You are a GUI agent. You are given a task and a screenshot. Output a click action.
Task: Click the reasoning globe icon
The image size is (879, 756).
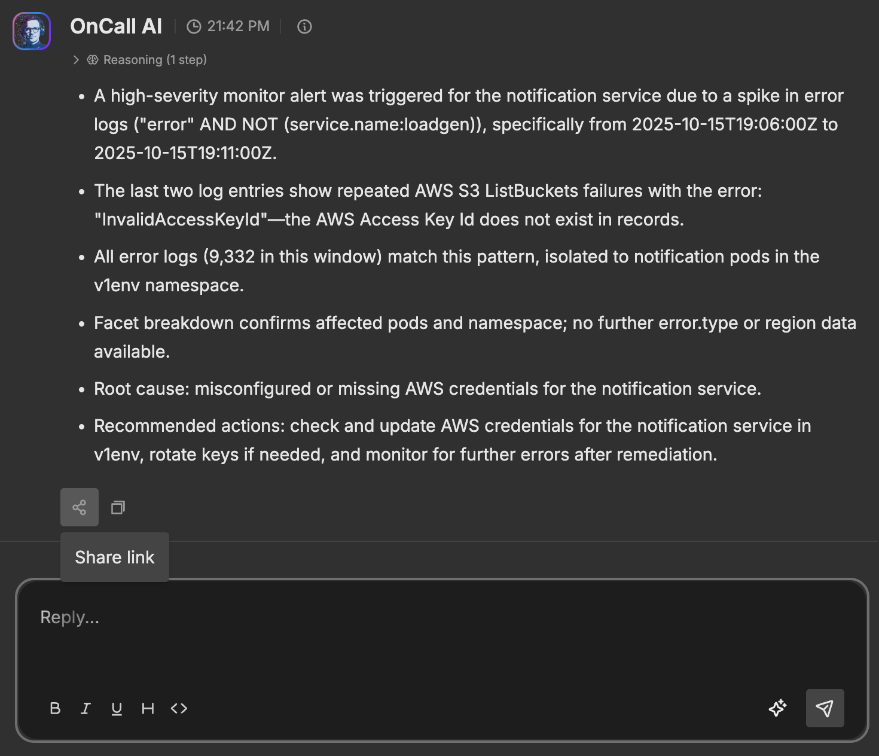tap(93, 59)
